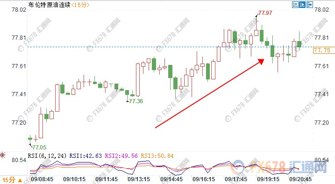Screen dimensions: 335x184
Task: Select the RSI3:50.84 legend value
Action: pos(157,156)
